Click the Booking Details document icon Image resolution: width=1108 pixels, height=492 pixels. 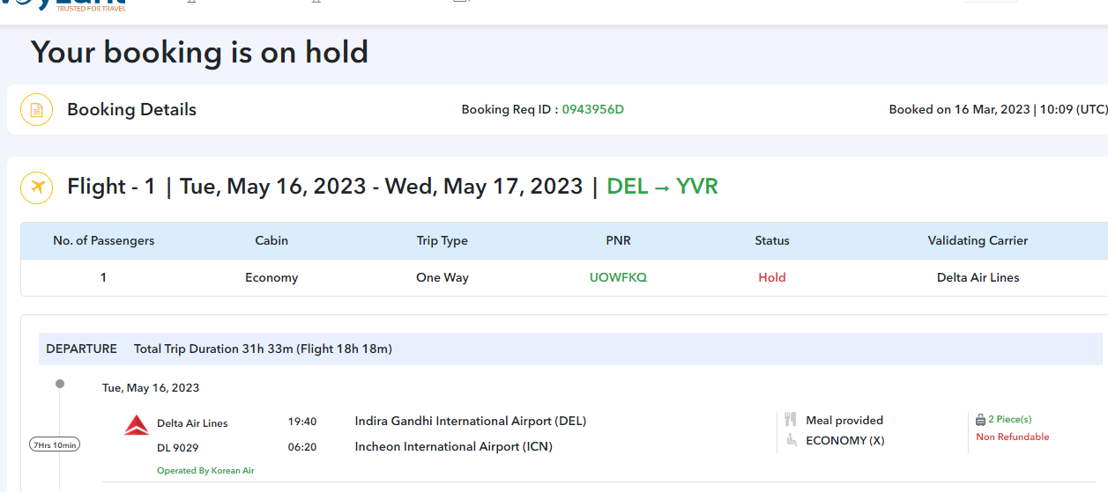point(36,110)
